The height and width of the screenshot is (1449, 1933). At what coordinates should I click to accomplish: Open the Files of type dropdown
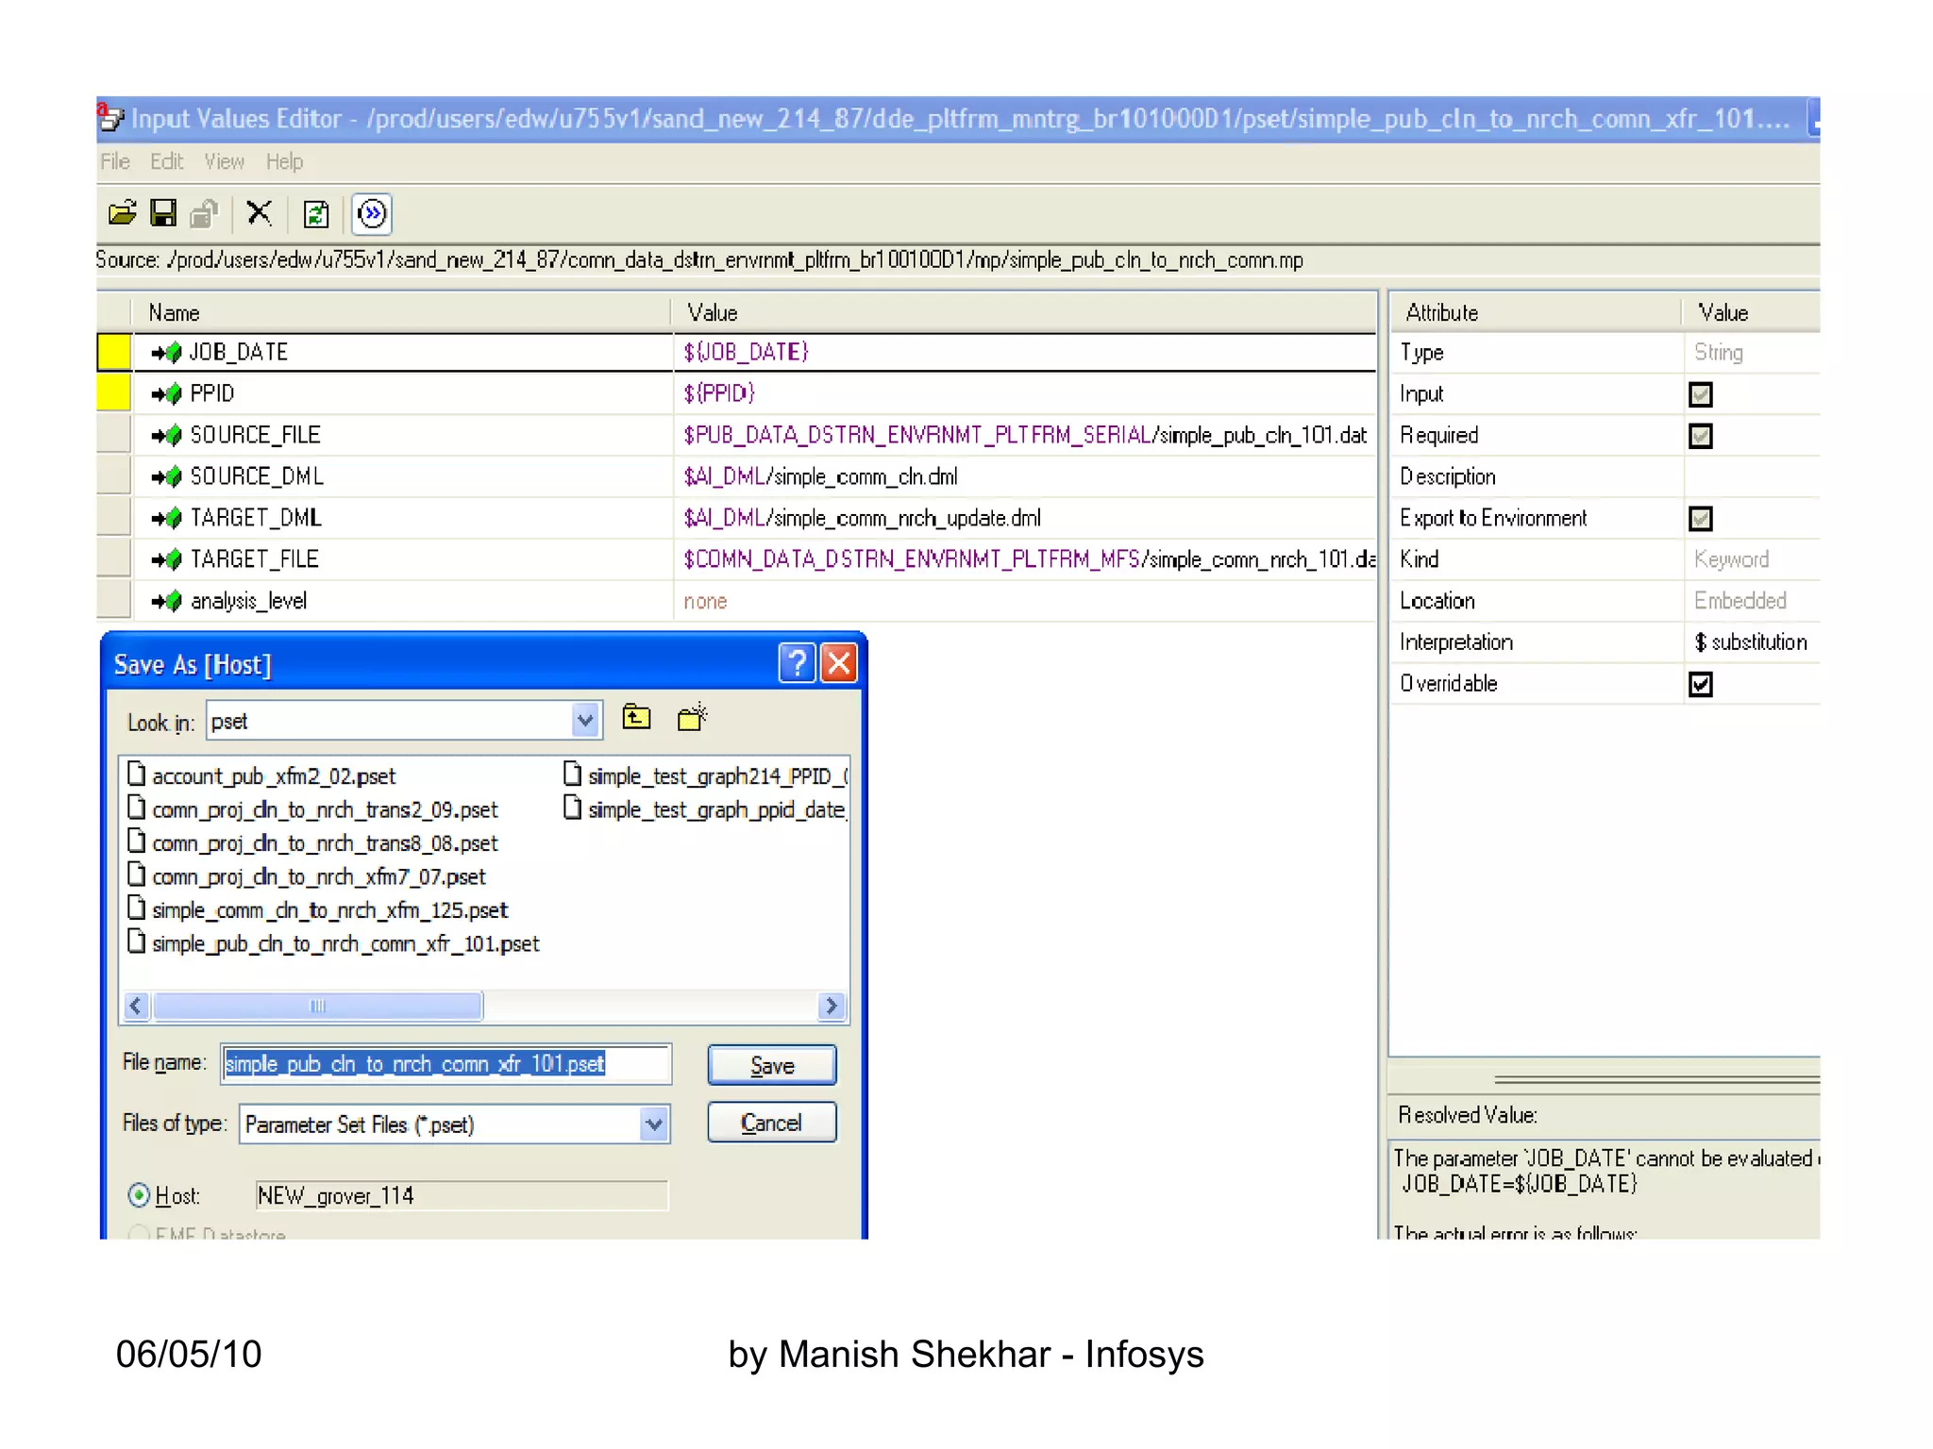(653, 1124)
